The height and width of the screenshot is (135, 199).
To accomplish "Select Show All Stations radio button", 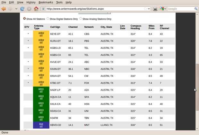I will [24, 19].
